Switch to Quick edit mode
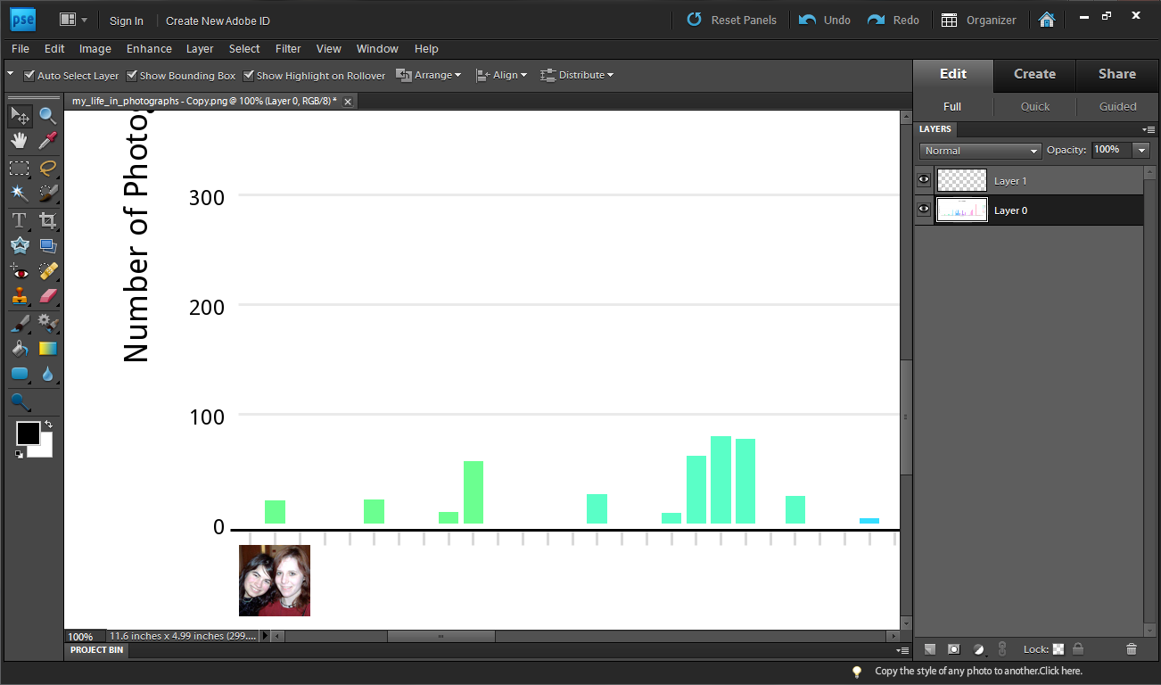The width and height of the screenshot is (1161, 685). pos(1035,106)
